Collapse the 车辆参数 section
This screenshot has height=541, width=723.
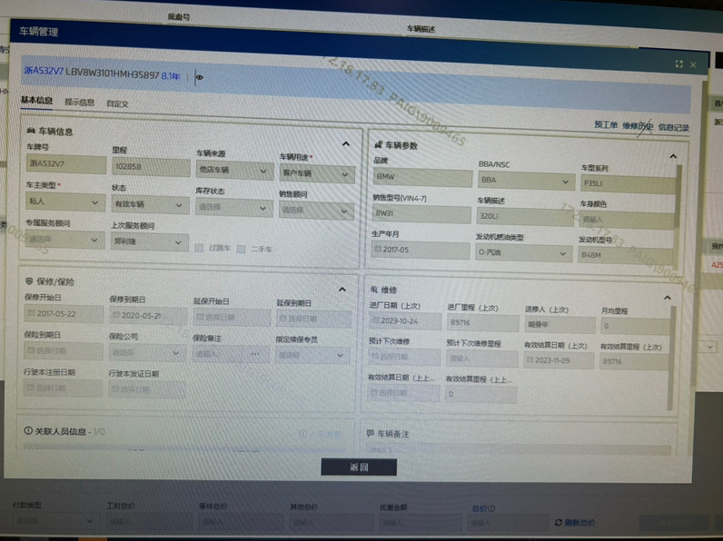click(673, 156)
